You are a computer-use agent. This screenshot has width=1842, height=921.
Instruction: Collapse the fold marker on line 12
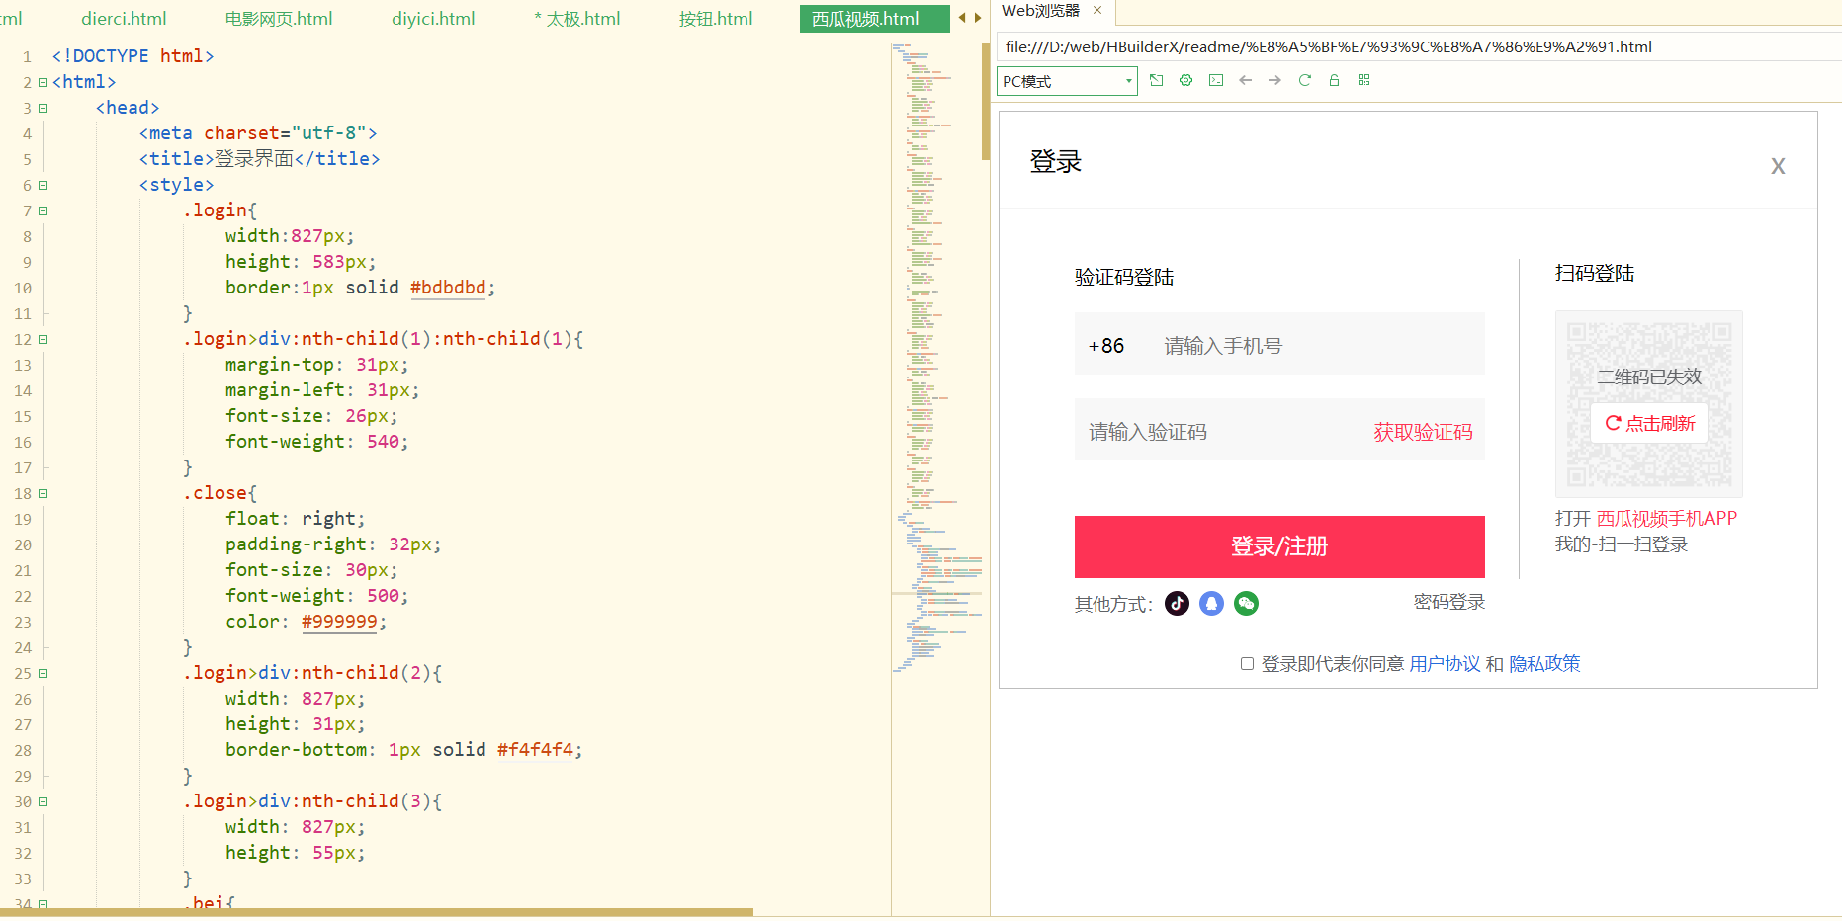point(43,339)
